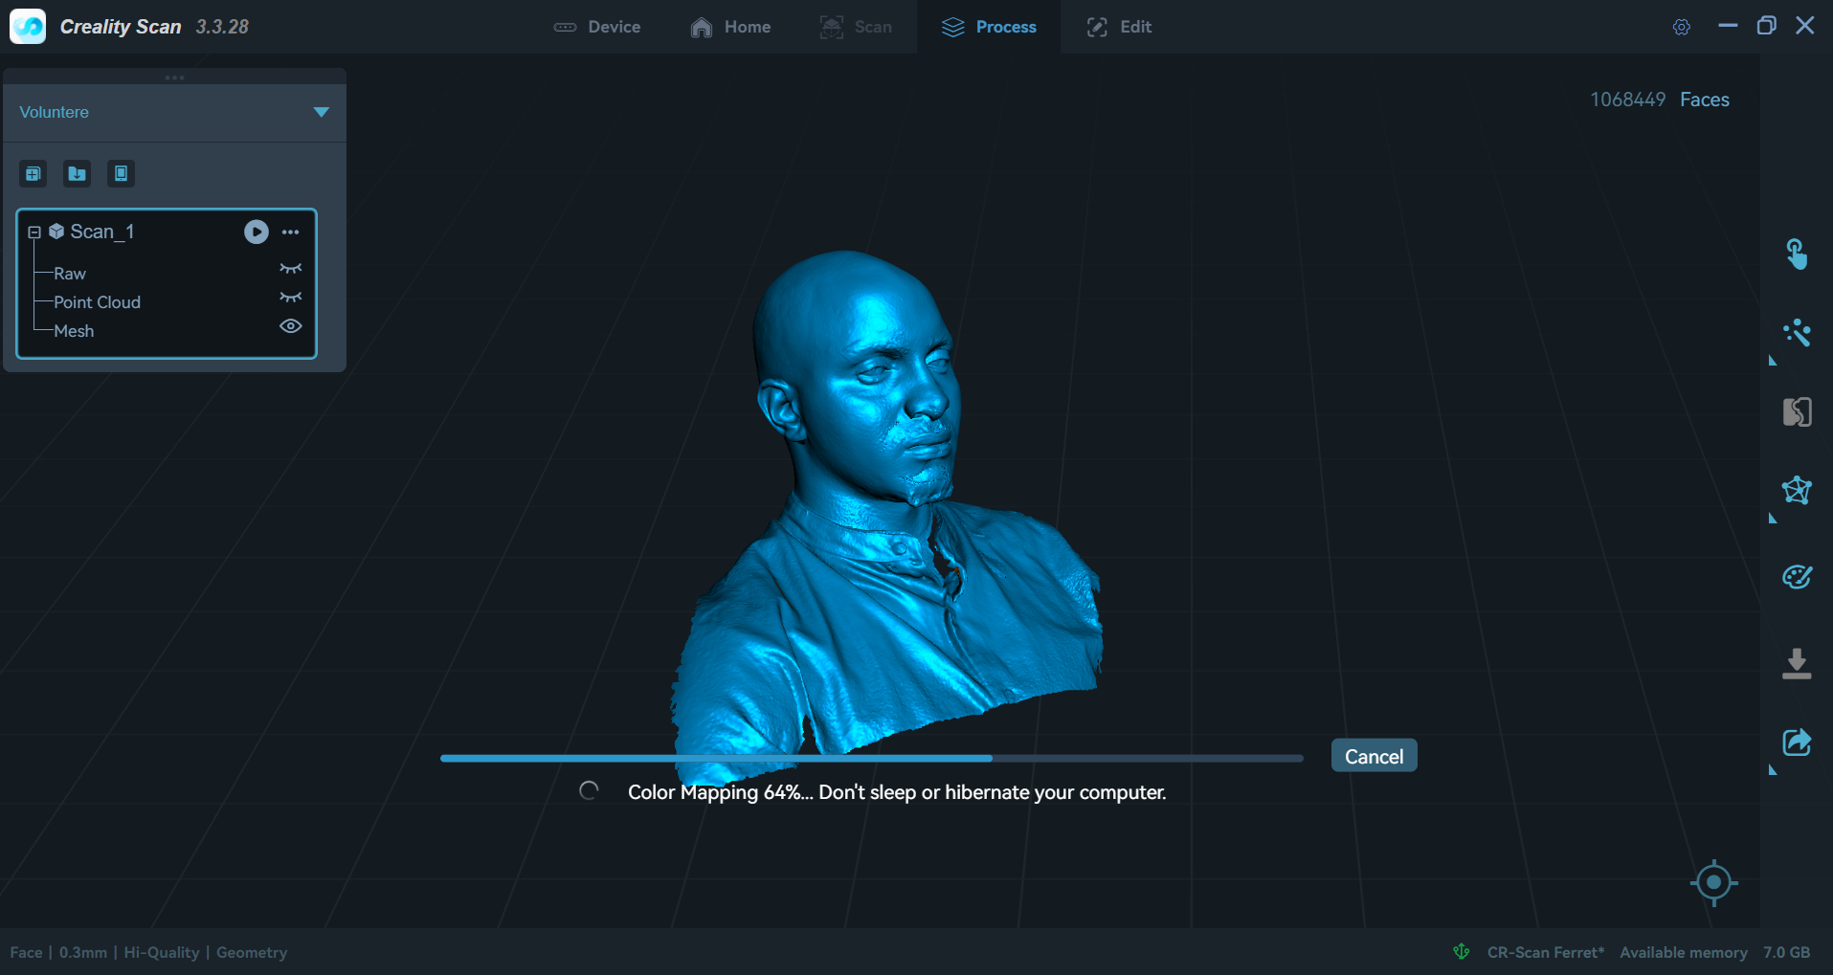Click the Face mode status text
Screen dimensions: 1833x975
tap(26, 952)
